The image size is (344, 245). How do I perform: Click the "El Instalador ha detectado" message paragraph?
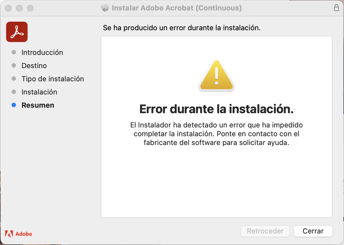tap(217, 134)
